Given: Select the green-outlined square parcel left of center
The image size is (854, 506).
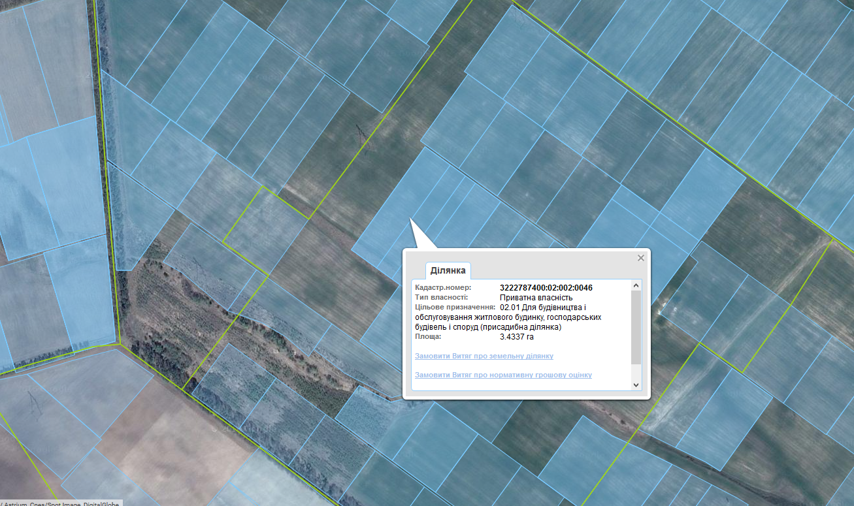Looking at the screenshot, I should (265, 230).
